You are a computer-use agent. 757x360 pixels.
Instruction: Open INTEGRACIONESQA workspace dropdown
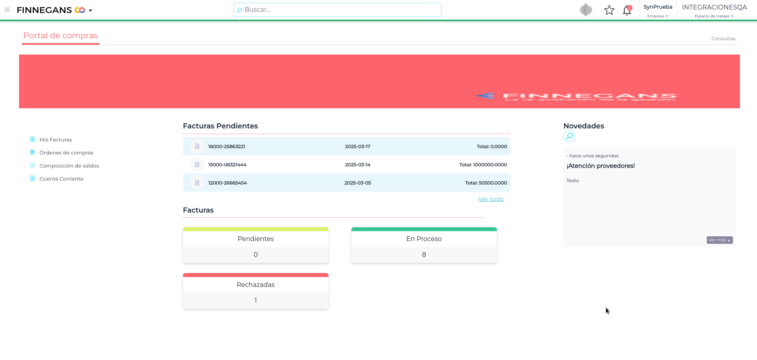tap(714, 11)
